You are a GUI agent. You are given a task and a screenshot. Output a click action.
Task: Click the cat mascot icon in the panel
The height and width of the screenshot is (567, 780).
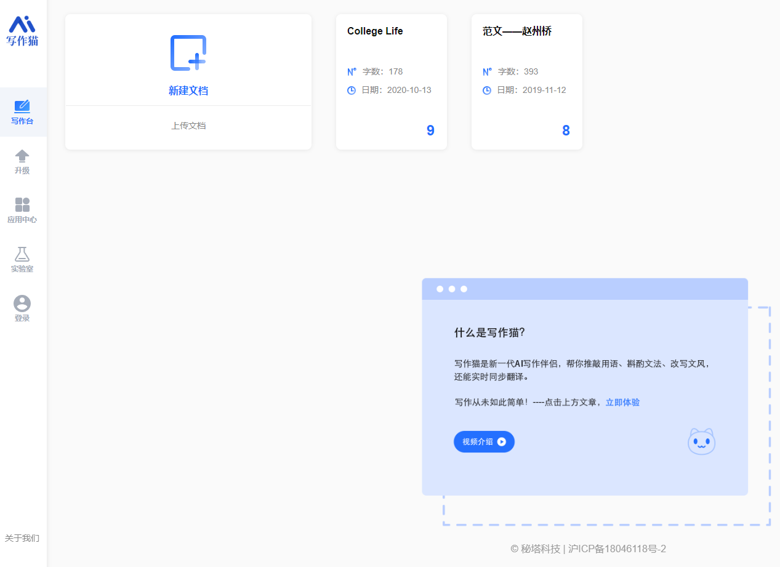pyautogui.click(x=701, y=441)
